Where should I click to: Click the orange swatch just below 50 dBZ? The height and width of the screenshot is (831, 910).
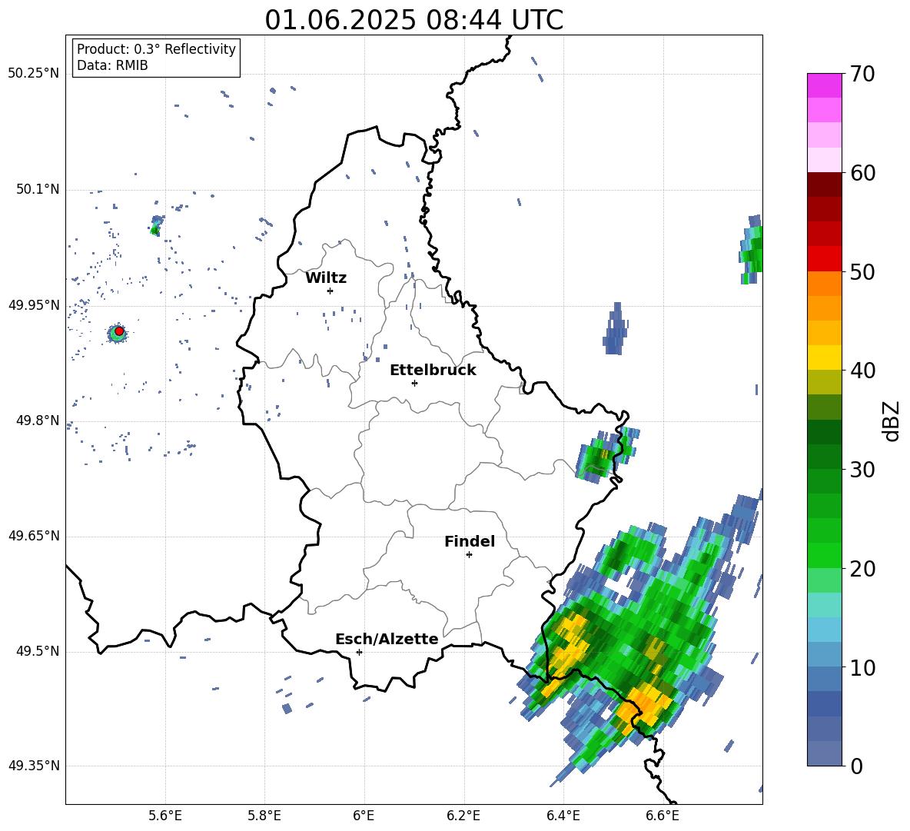[x=824, y=283]
